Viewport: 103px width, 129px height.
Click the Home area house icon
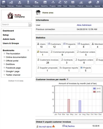[x=38, y=12]
